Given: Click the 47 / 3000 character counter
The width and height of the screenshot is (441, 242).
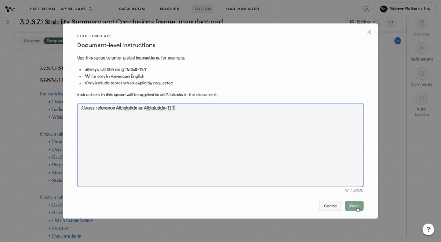Looking at the screenshot, I should coord(353,190).
